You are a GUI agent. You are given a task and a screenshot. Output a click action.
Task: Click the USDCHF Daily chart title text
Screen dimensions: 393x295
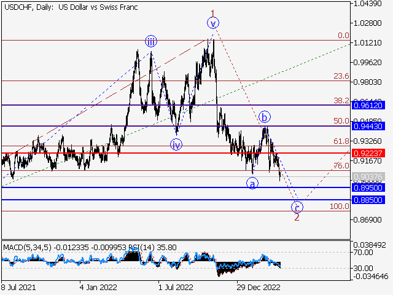(x=71, y=7)
